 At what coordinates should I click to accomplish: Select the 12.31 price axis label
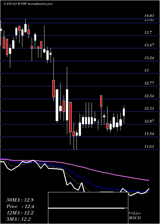coord(149,108)
